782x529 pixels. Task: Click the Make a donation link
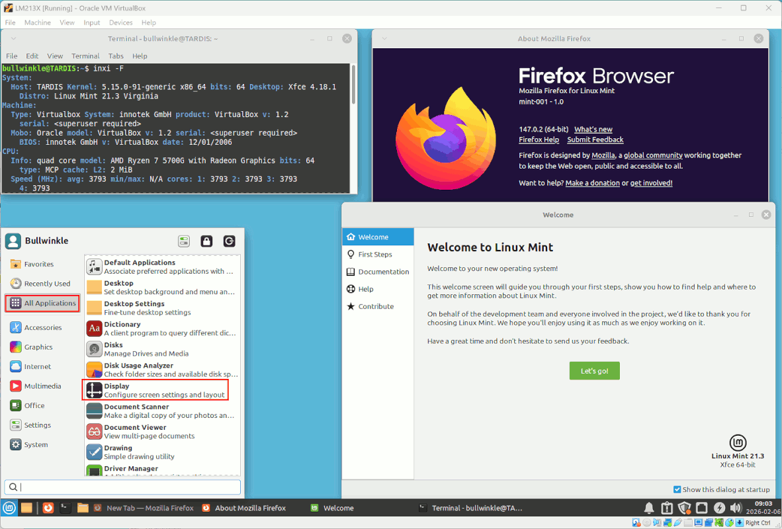[593, 183]
